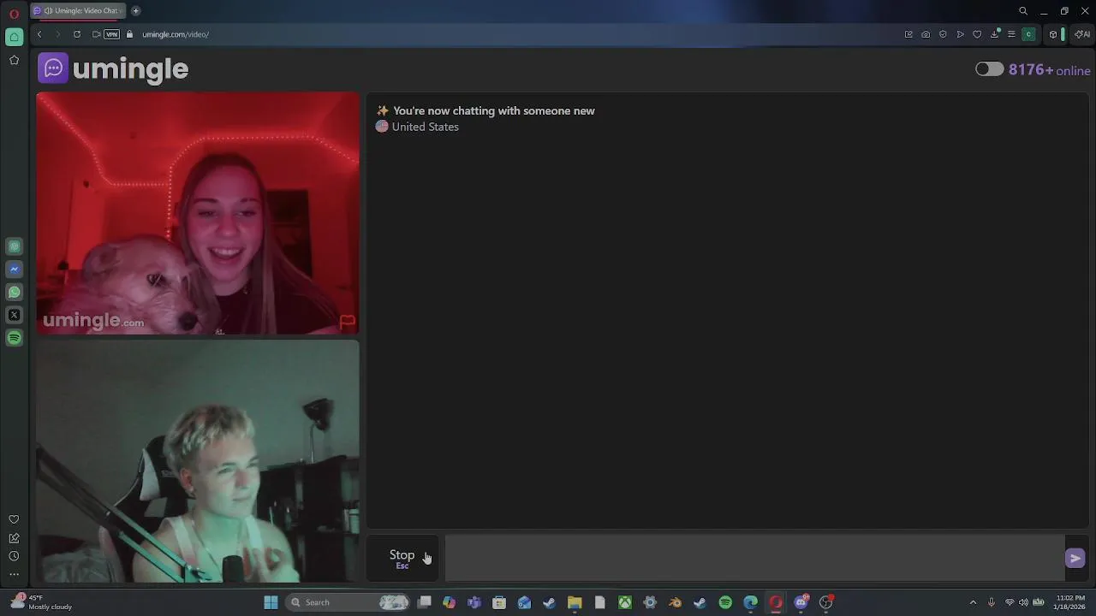Open downloads icon in toolbar
Viewport: 1096px width, 616px height.
[x=994, y=34]
